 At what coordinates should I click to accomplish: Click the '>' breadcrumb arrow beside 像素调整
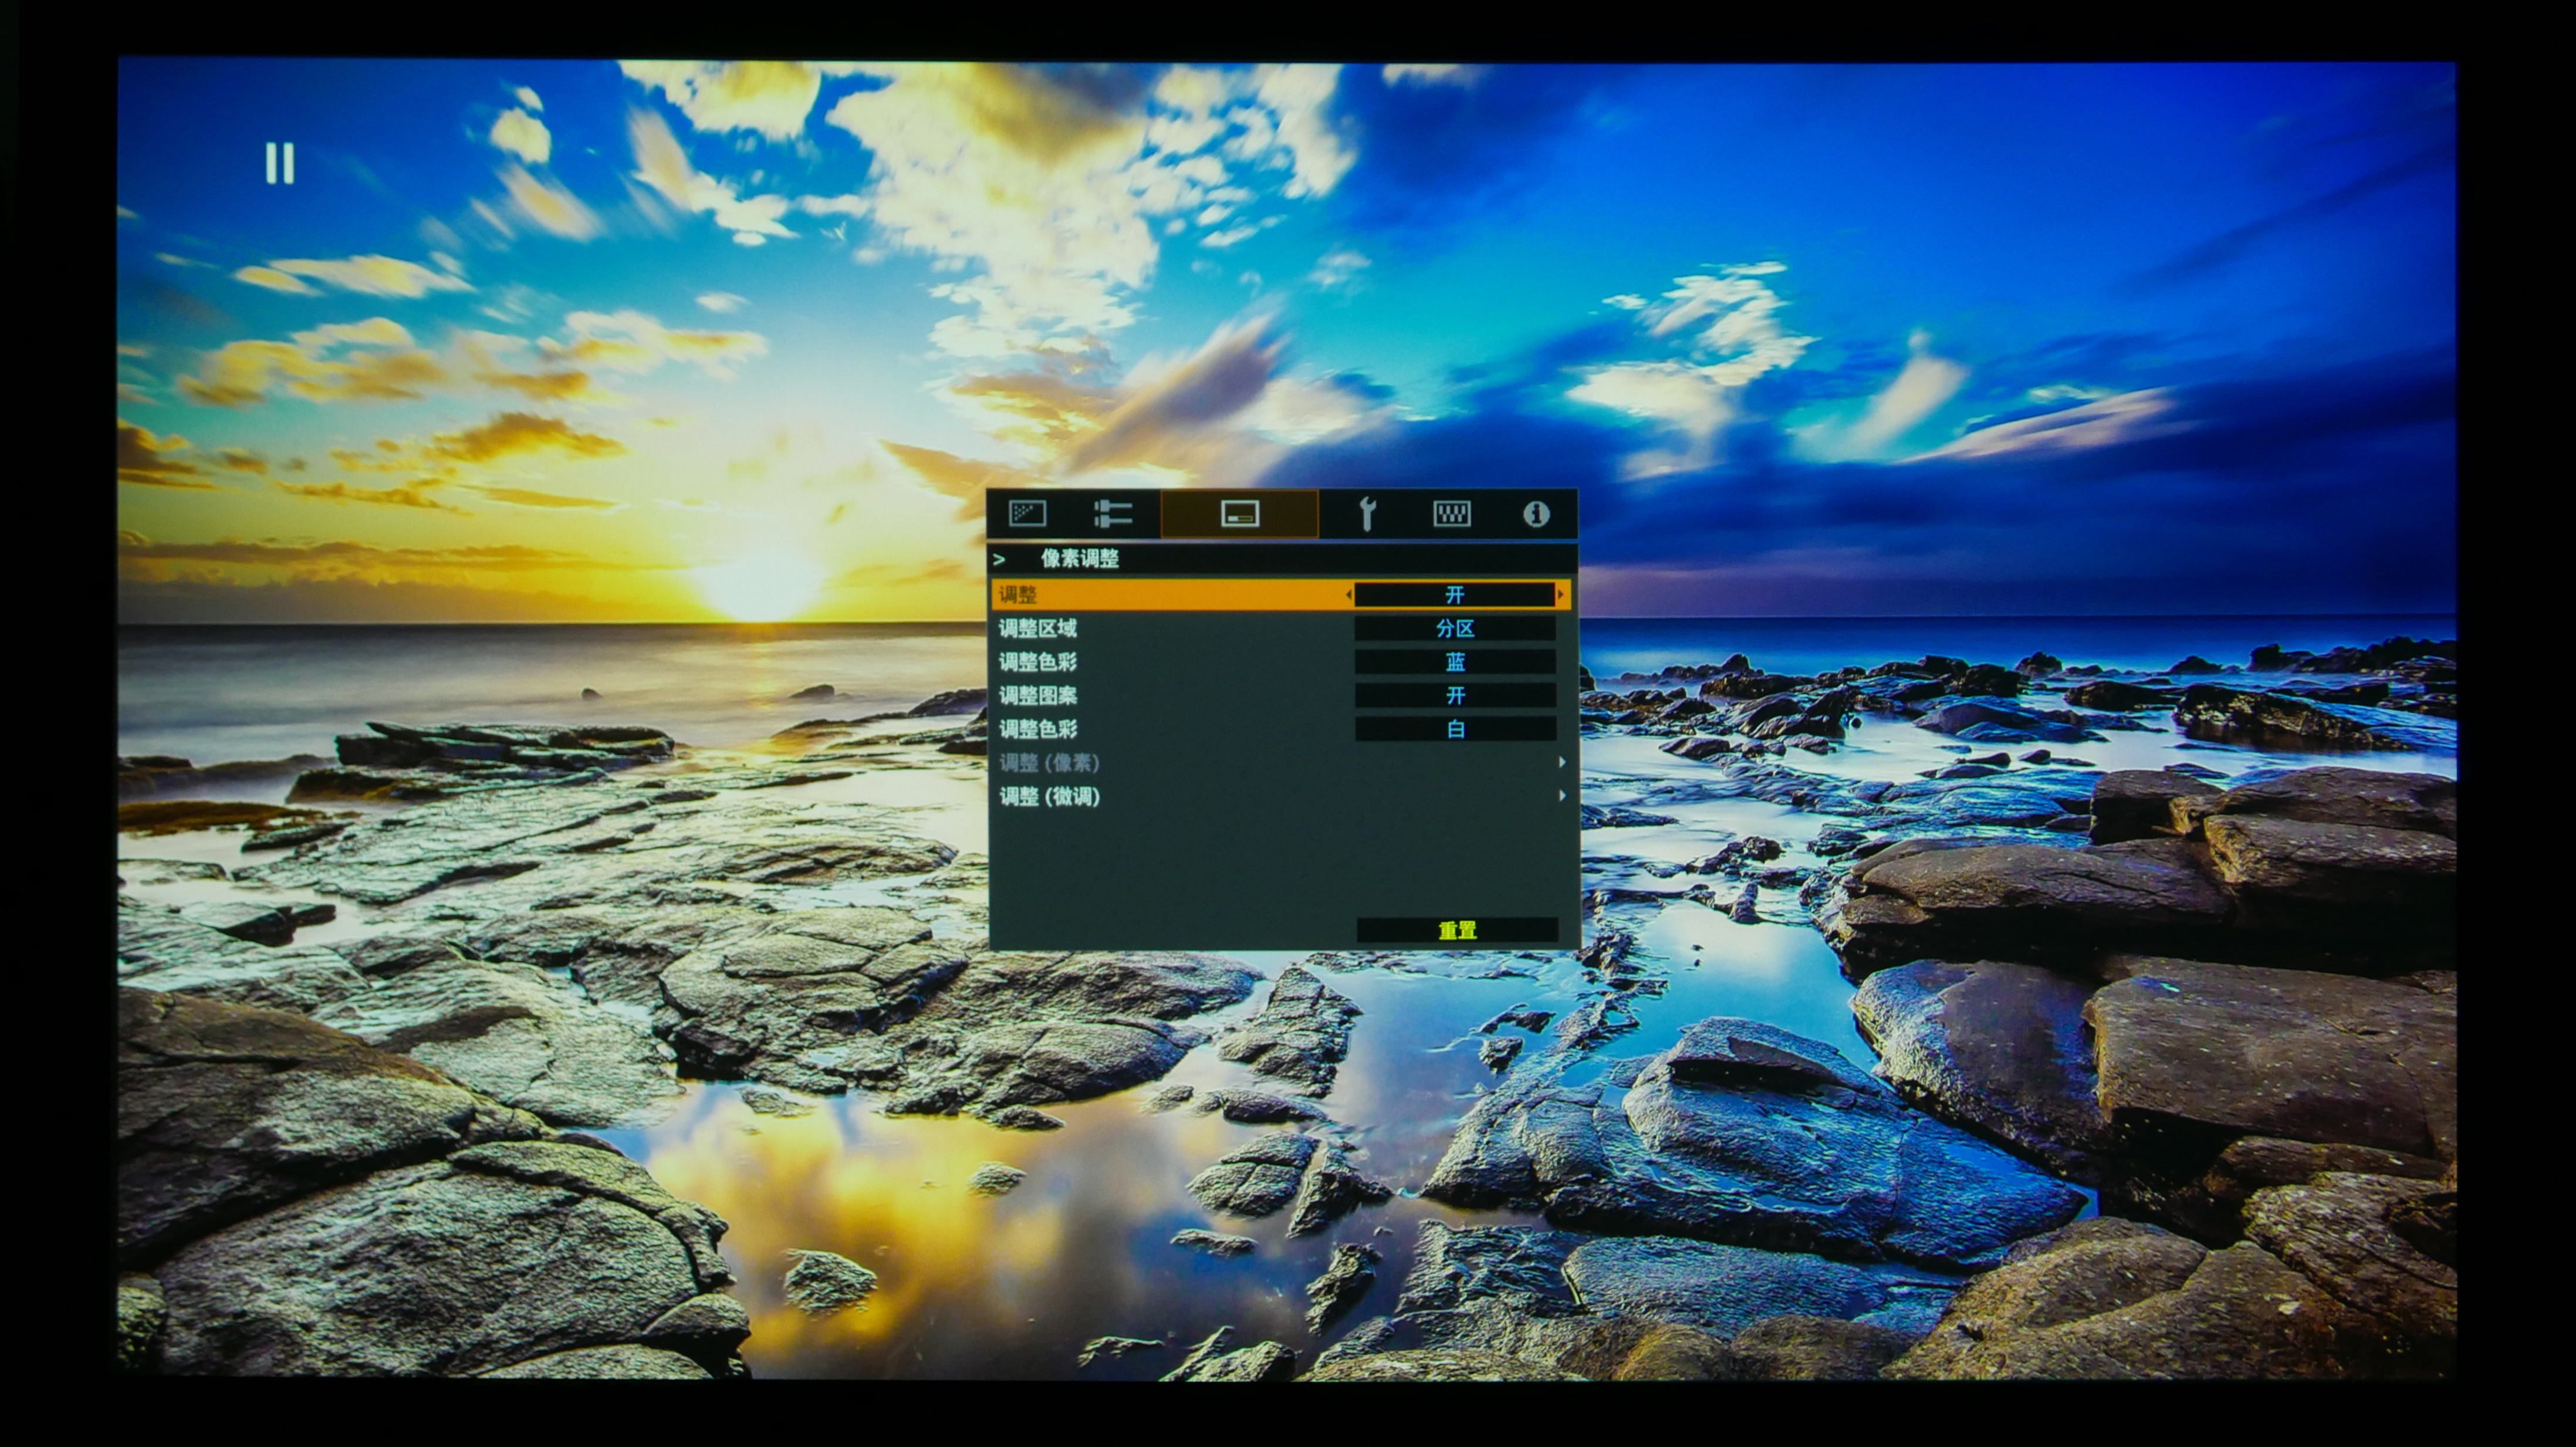(999, 559)
